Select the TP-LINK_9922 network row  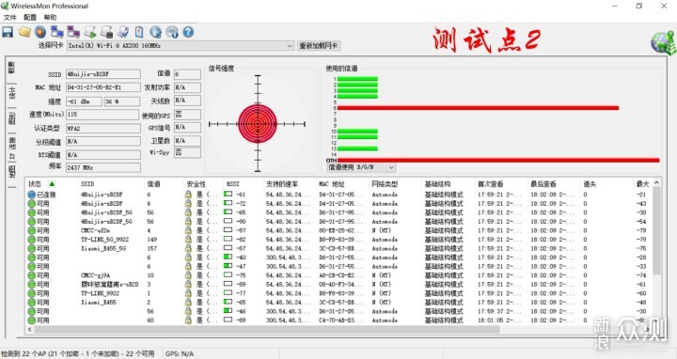click(x=338, y=293)
